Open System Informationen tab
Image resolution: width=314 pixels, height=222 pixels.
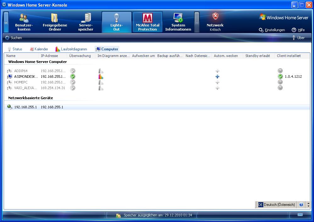[178, 22]
